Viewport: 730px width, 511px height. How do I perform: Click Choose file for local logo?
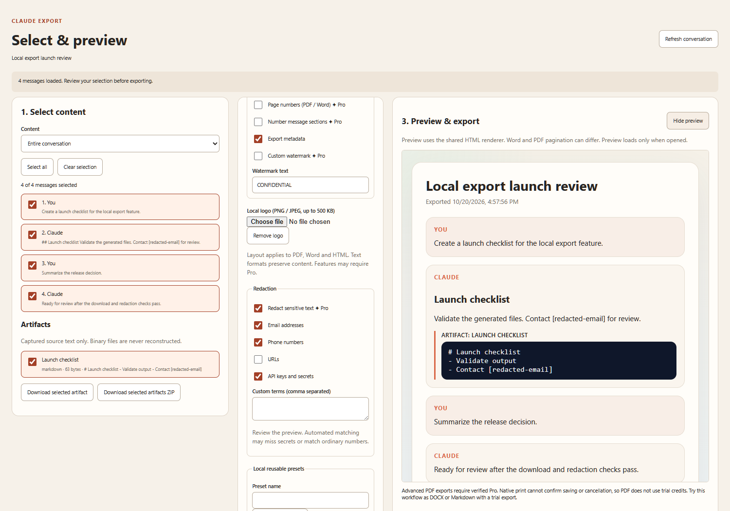pyautogui.click(x=267, y=221)
